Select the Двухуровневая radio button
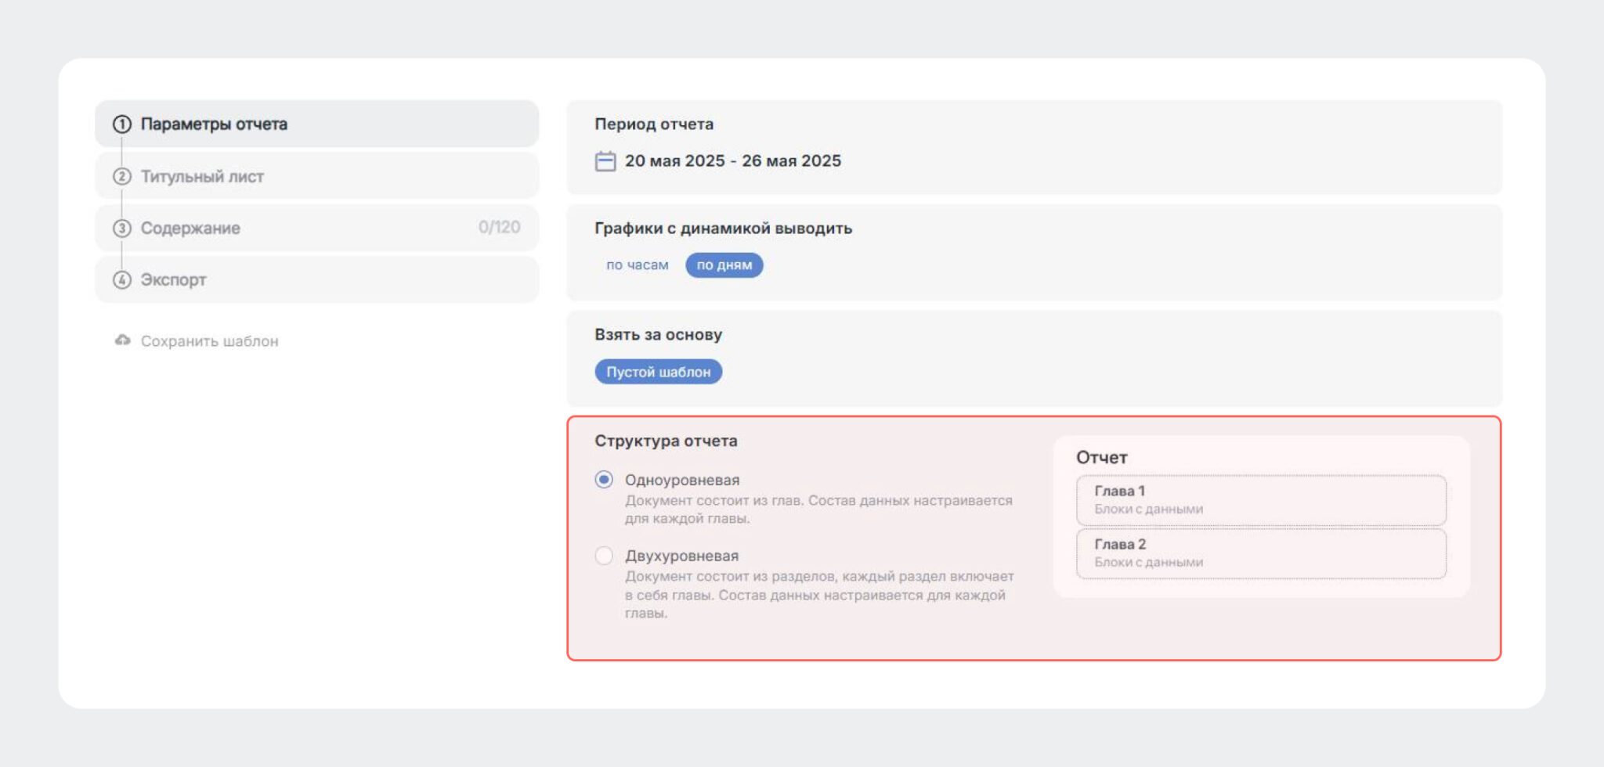Screen dimensions: 1604x767 pos(604,556)
